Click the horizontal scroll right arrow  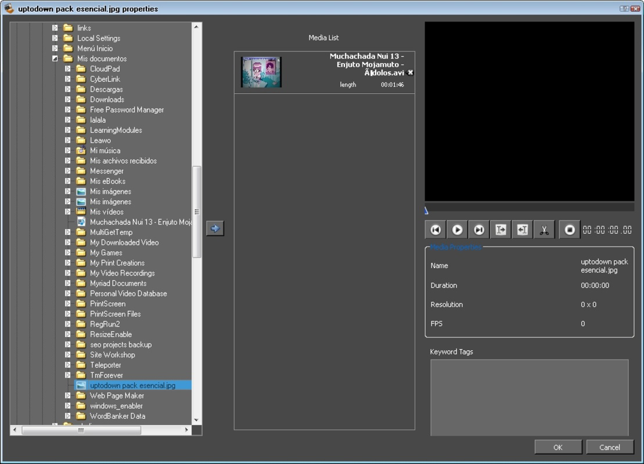pyautogui.click(x=187, y=430)
